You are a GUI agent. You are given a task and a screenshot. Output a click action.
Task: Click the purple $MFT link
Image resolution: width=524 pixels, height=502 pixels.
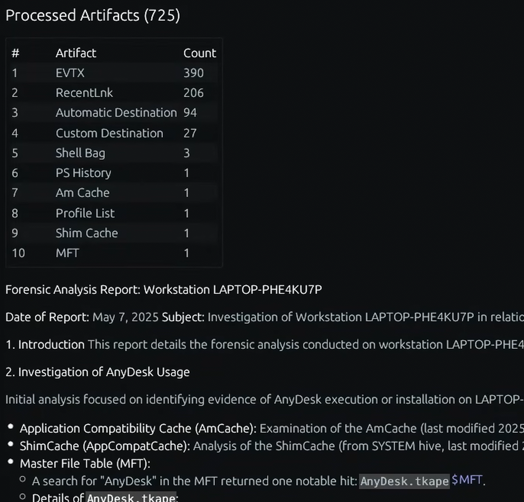(467, 480)
